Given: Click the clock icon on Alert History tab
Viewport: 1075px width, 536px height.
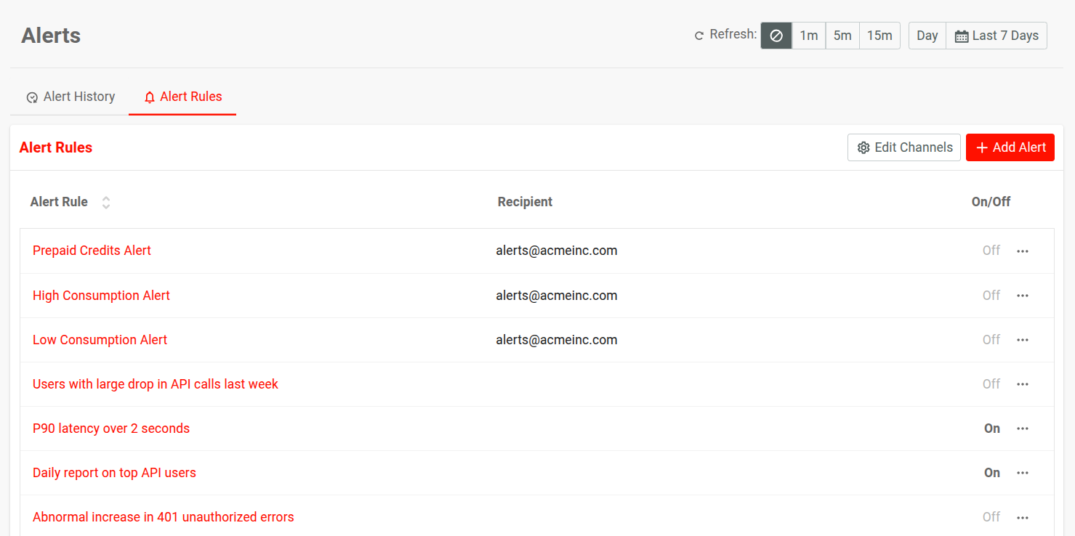Looking at the screenshot, I should tap(32, 96).
